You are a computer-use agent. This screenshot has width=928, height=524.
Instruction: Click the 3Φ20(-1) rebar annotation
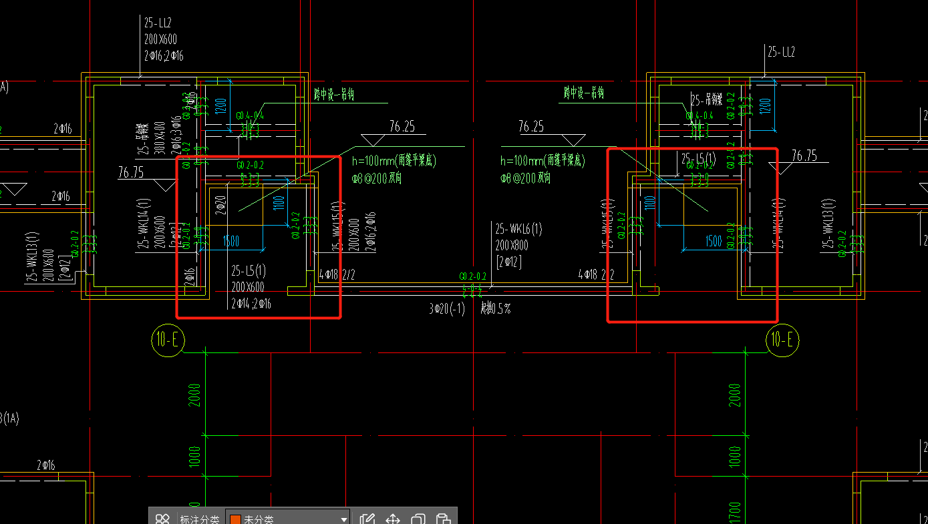click(x=447, y=309)
